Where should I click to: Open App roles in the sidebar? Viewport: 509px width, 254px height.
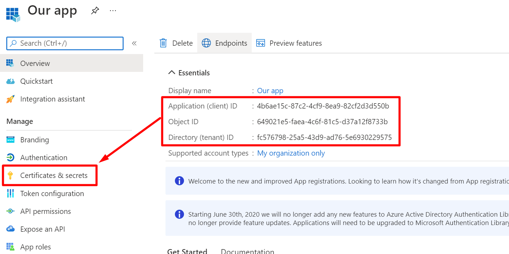[x=35, y=247]
